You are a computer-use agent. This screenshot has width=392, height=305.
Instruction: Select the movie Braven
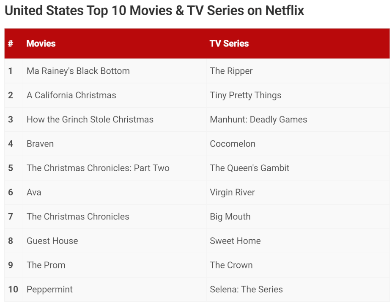(40, 144)
